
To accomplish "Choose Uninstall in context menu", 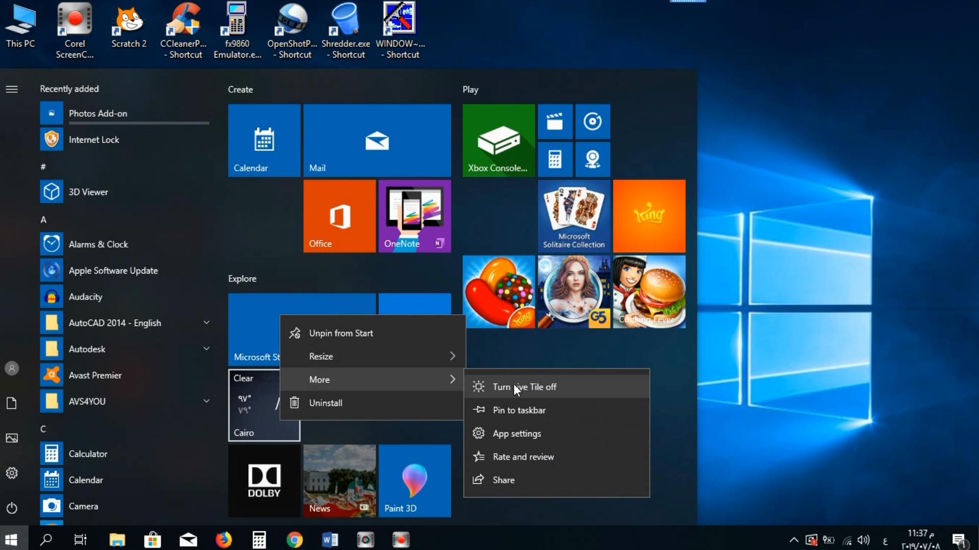I will click(x=372, y=403).
